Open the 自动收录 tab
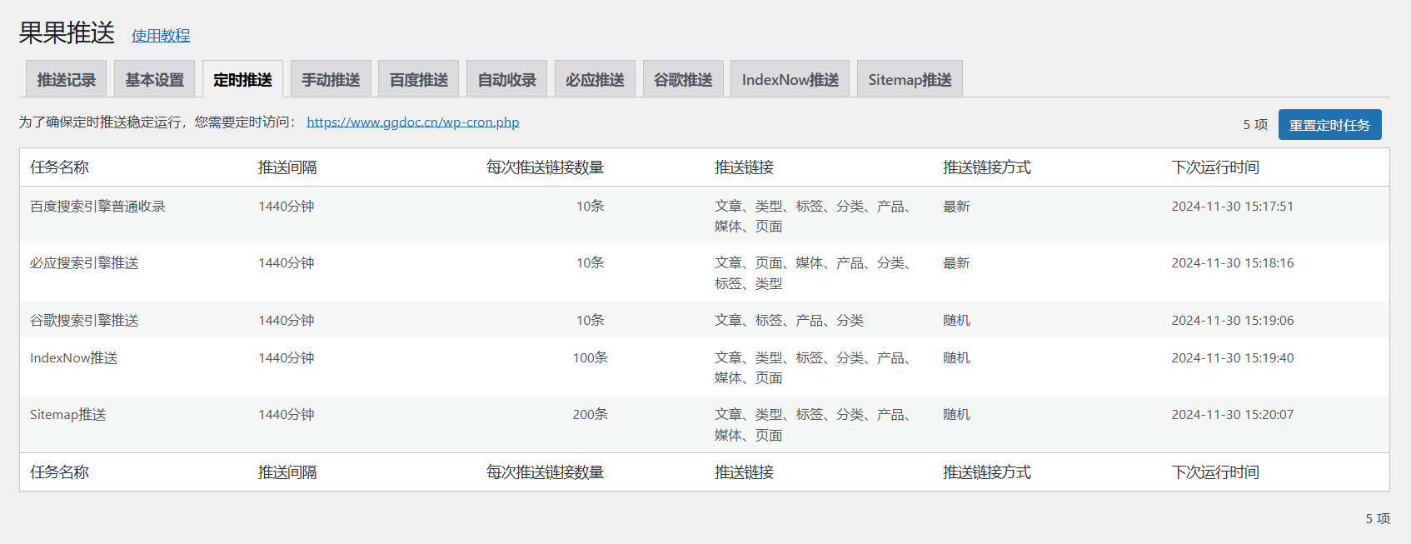1411x544 pixels. pos(506,79)
